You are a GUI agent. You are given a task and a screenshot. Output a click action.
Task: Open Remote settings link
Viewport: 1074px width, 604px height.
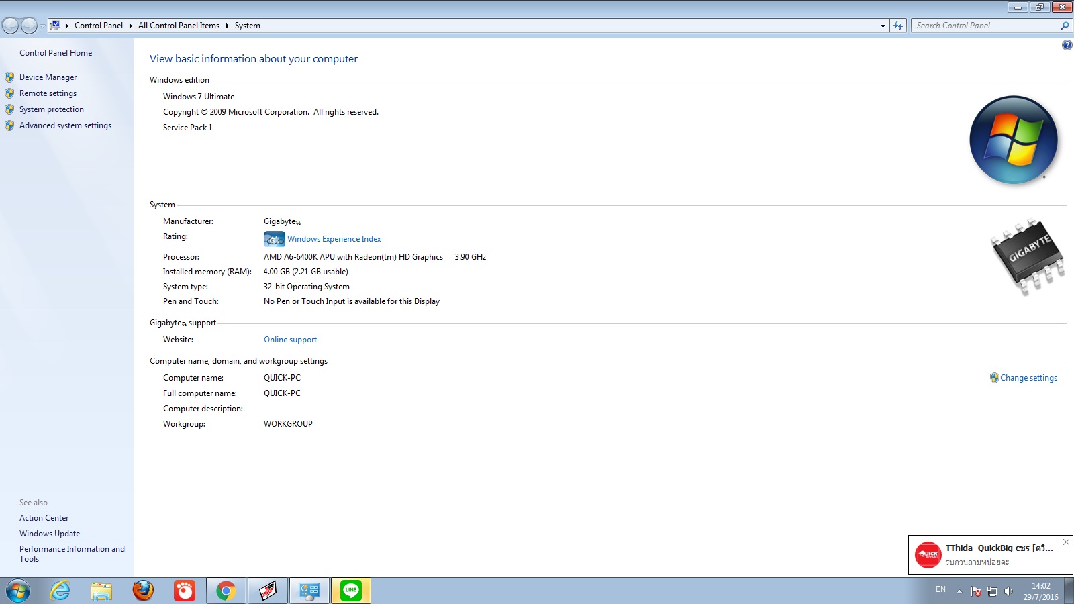coord(48,93)
